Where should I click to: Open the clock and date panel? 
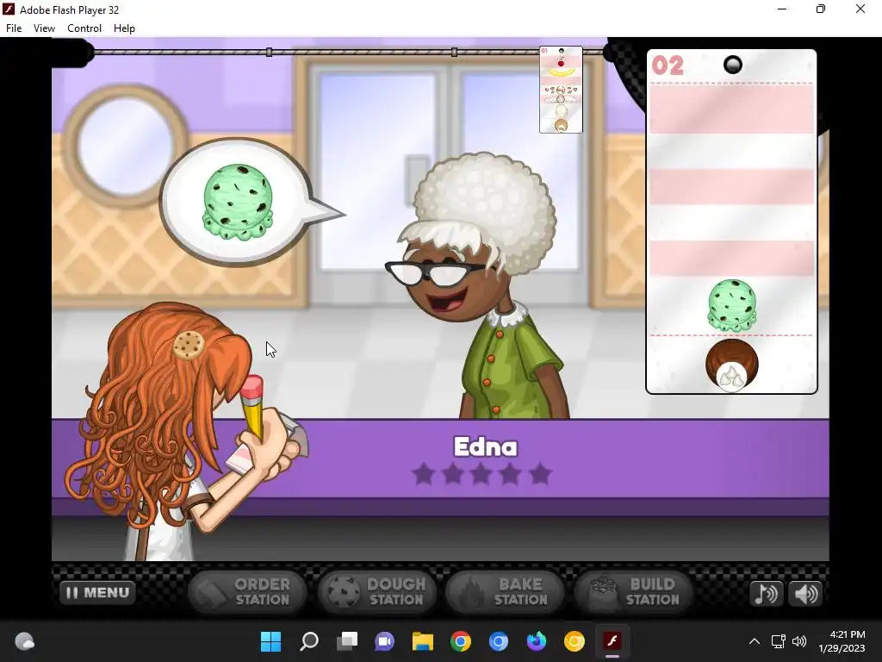click(842, 641)
